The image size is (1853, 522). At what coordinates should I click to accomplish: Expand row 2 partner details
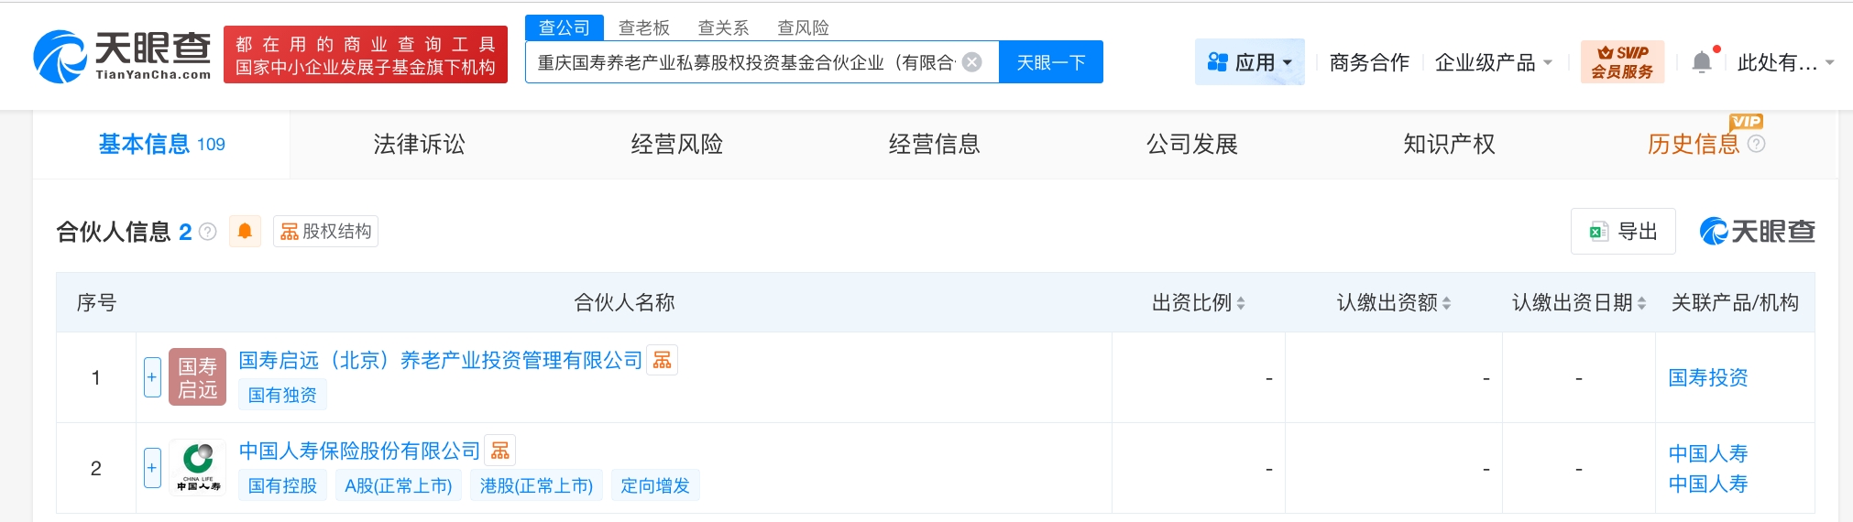(152, 468)
